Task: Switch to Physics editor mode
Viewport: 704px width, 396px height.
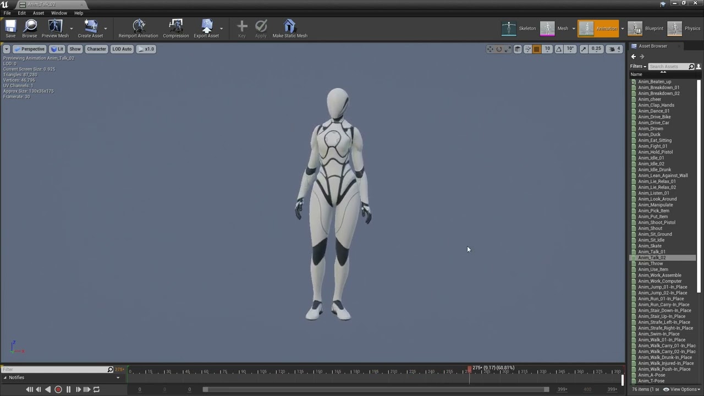Action: 684,29
